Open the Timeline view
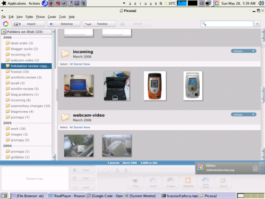 coord(99,24)
